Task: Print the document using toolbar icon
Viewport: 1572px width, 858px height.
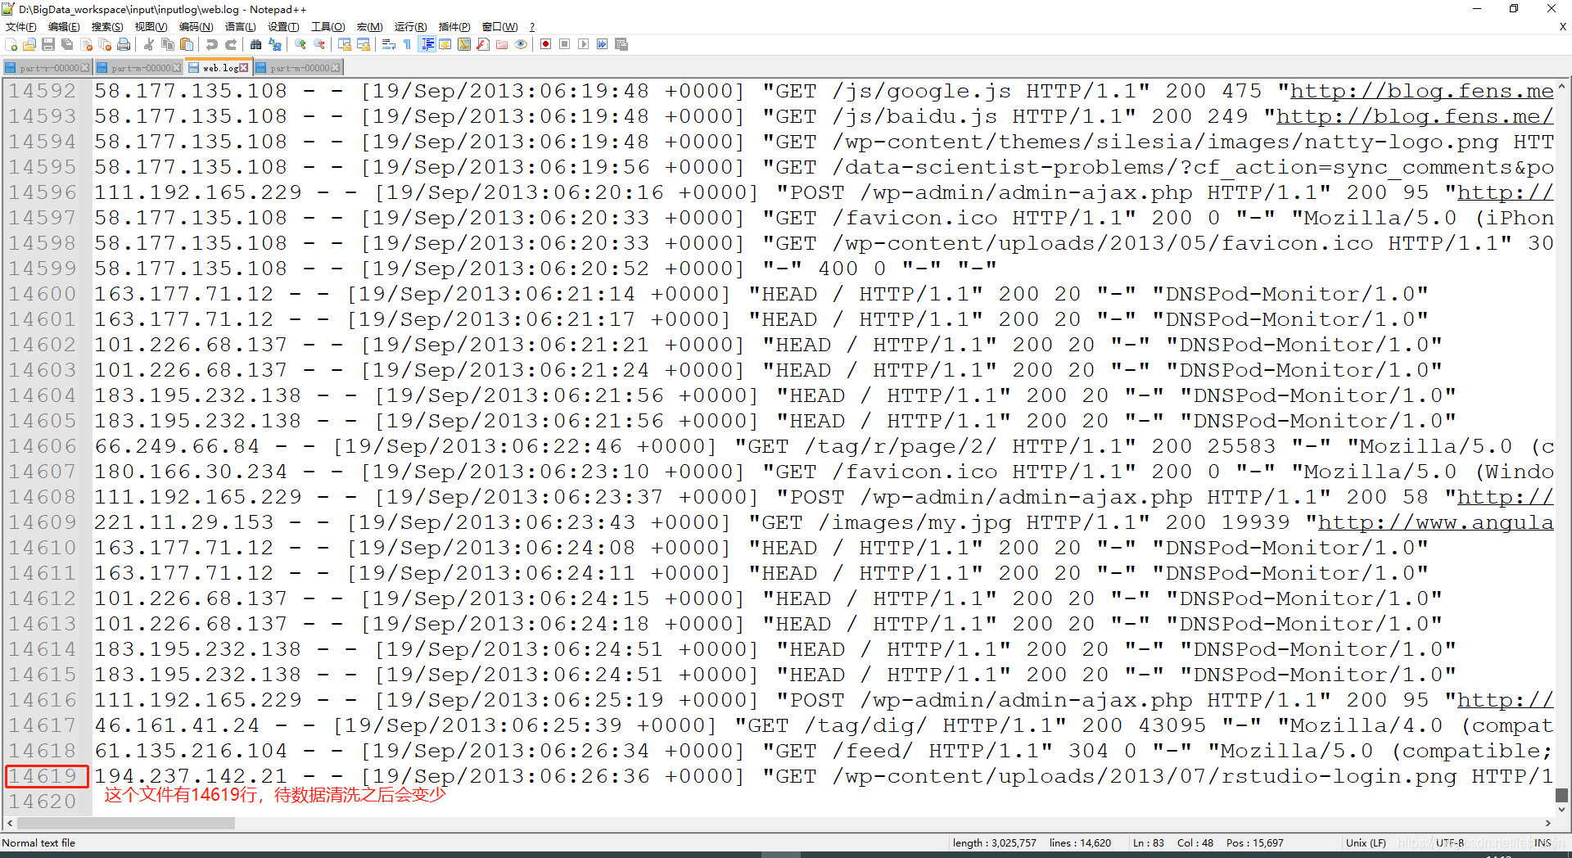Action: (x=124, y=44)
